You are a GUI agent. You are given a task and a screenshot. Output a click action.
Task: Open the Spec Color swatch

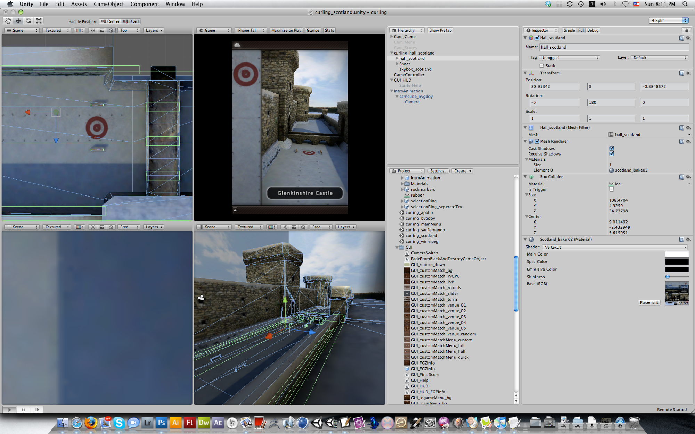[x=677, y=262]
